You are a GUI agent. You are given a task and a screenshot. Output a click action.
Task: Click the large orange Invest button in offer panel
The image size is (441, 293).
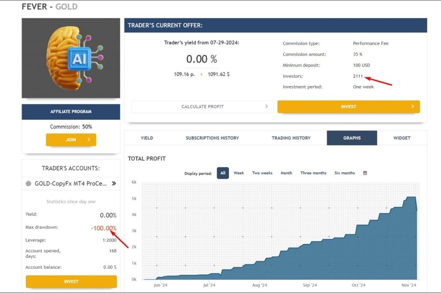(x=349, y=107)
